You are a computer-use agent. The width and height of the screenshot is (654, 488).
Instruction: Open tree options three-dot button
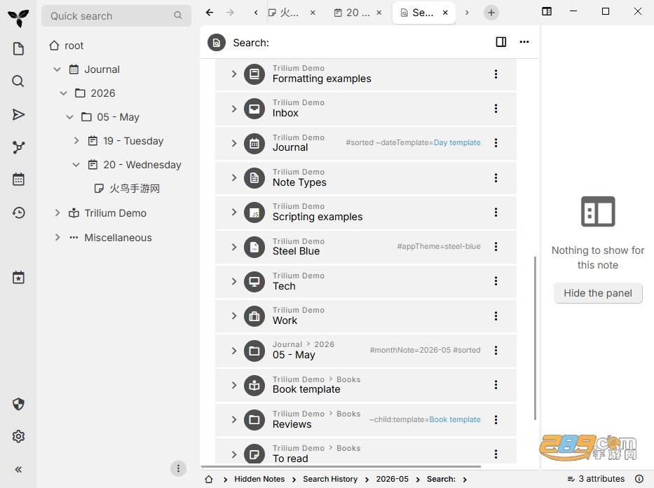tap(178, 468)
